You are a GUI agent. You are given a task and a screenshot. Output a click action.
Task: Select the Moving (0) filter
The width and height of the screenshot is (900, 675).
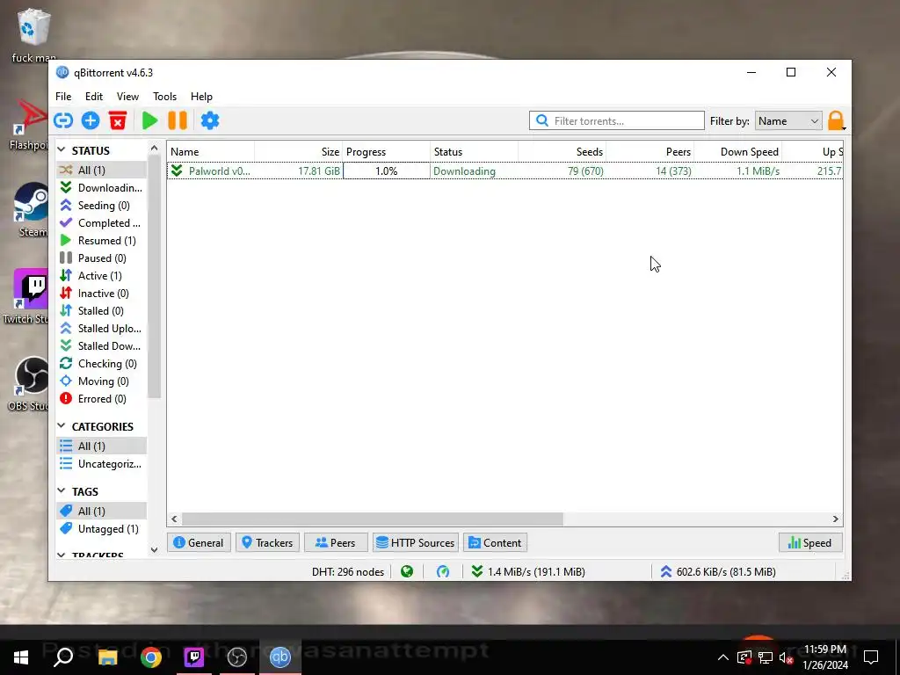(102, 381)
